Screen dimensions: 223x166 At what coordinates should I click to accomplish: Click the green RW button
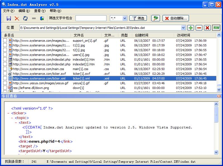point(216,28)
